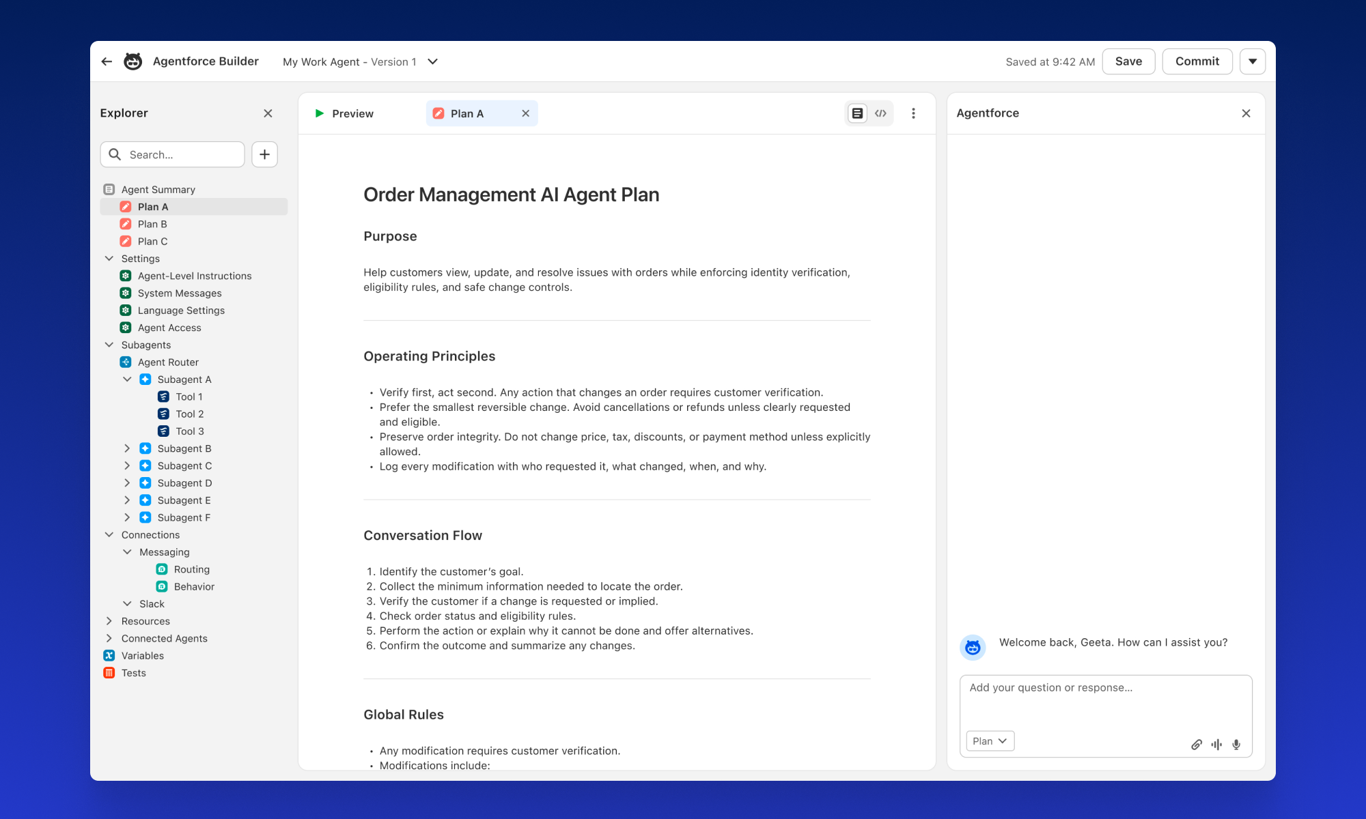Click the Routing icon under Messaging

point(162,569)
